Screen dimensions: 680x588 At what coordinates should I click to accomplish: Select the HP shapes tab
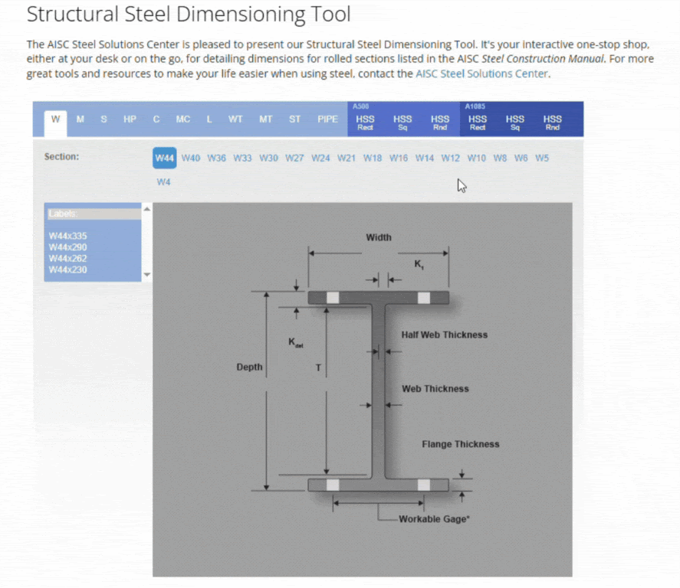click(129, 119)
